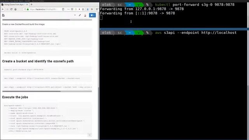Click the small button below spark-submit block
This screenshot has height=140, width=249.
click(x=89, y=135)
